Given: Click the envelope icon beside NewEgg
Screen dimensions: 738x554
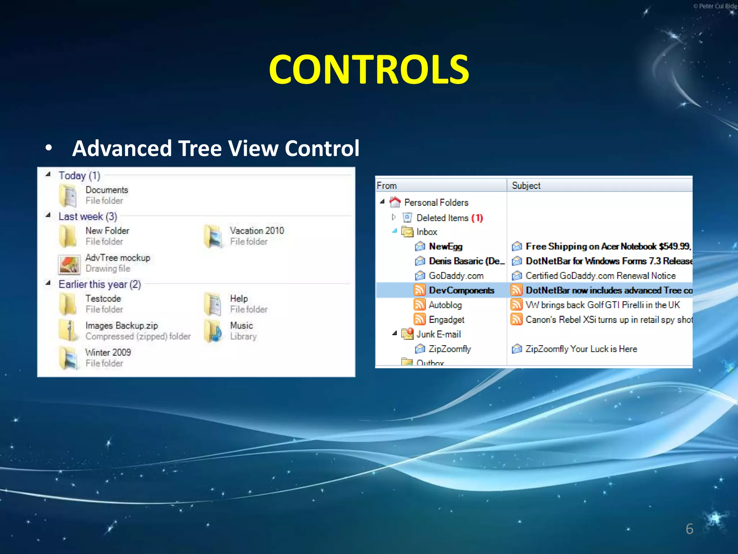Looking at the screenshot, I should tap(420, 246).
